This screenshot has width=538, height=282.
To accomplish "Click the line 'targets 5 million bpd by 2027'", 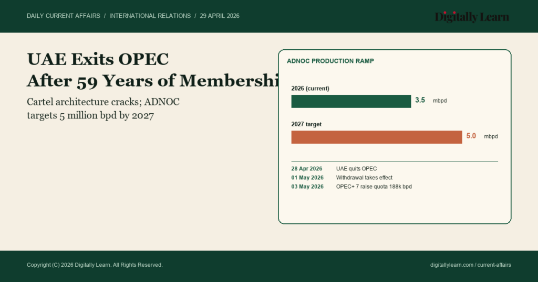I will pos(90,115).
